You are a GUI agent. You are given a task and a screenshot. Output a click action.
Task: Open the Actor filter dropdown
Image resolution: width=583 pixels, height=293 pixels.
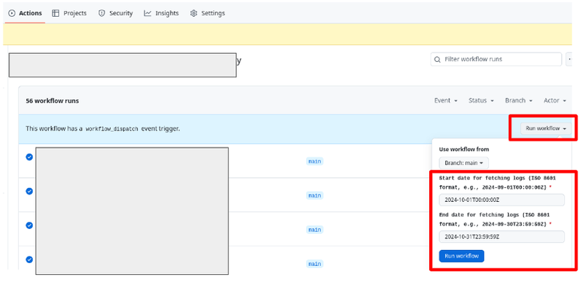point(555,101)
